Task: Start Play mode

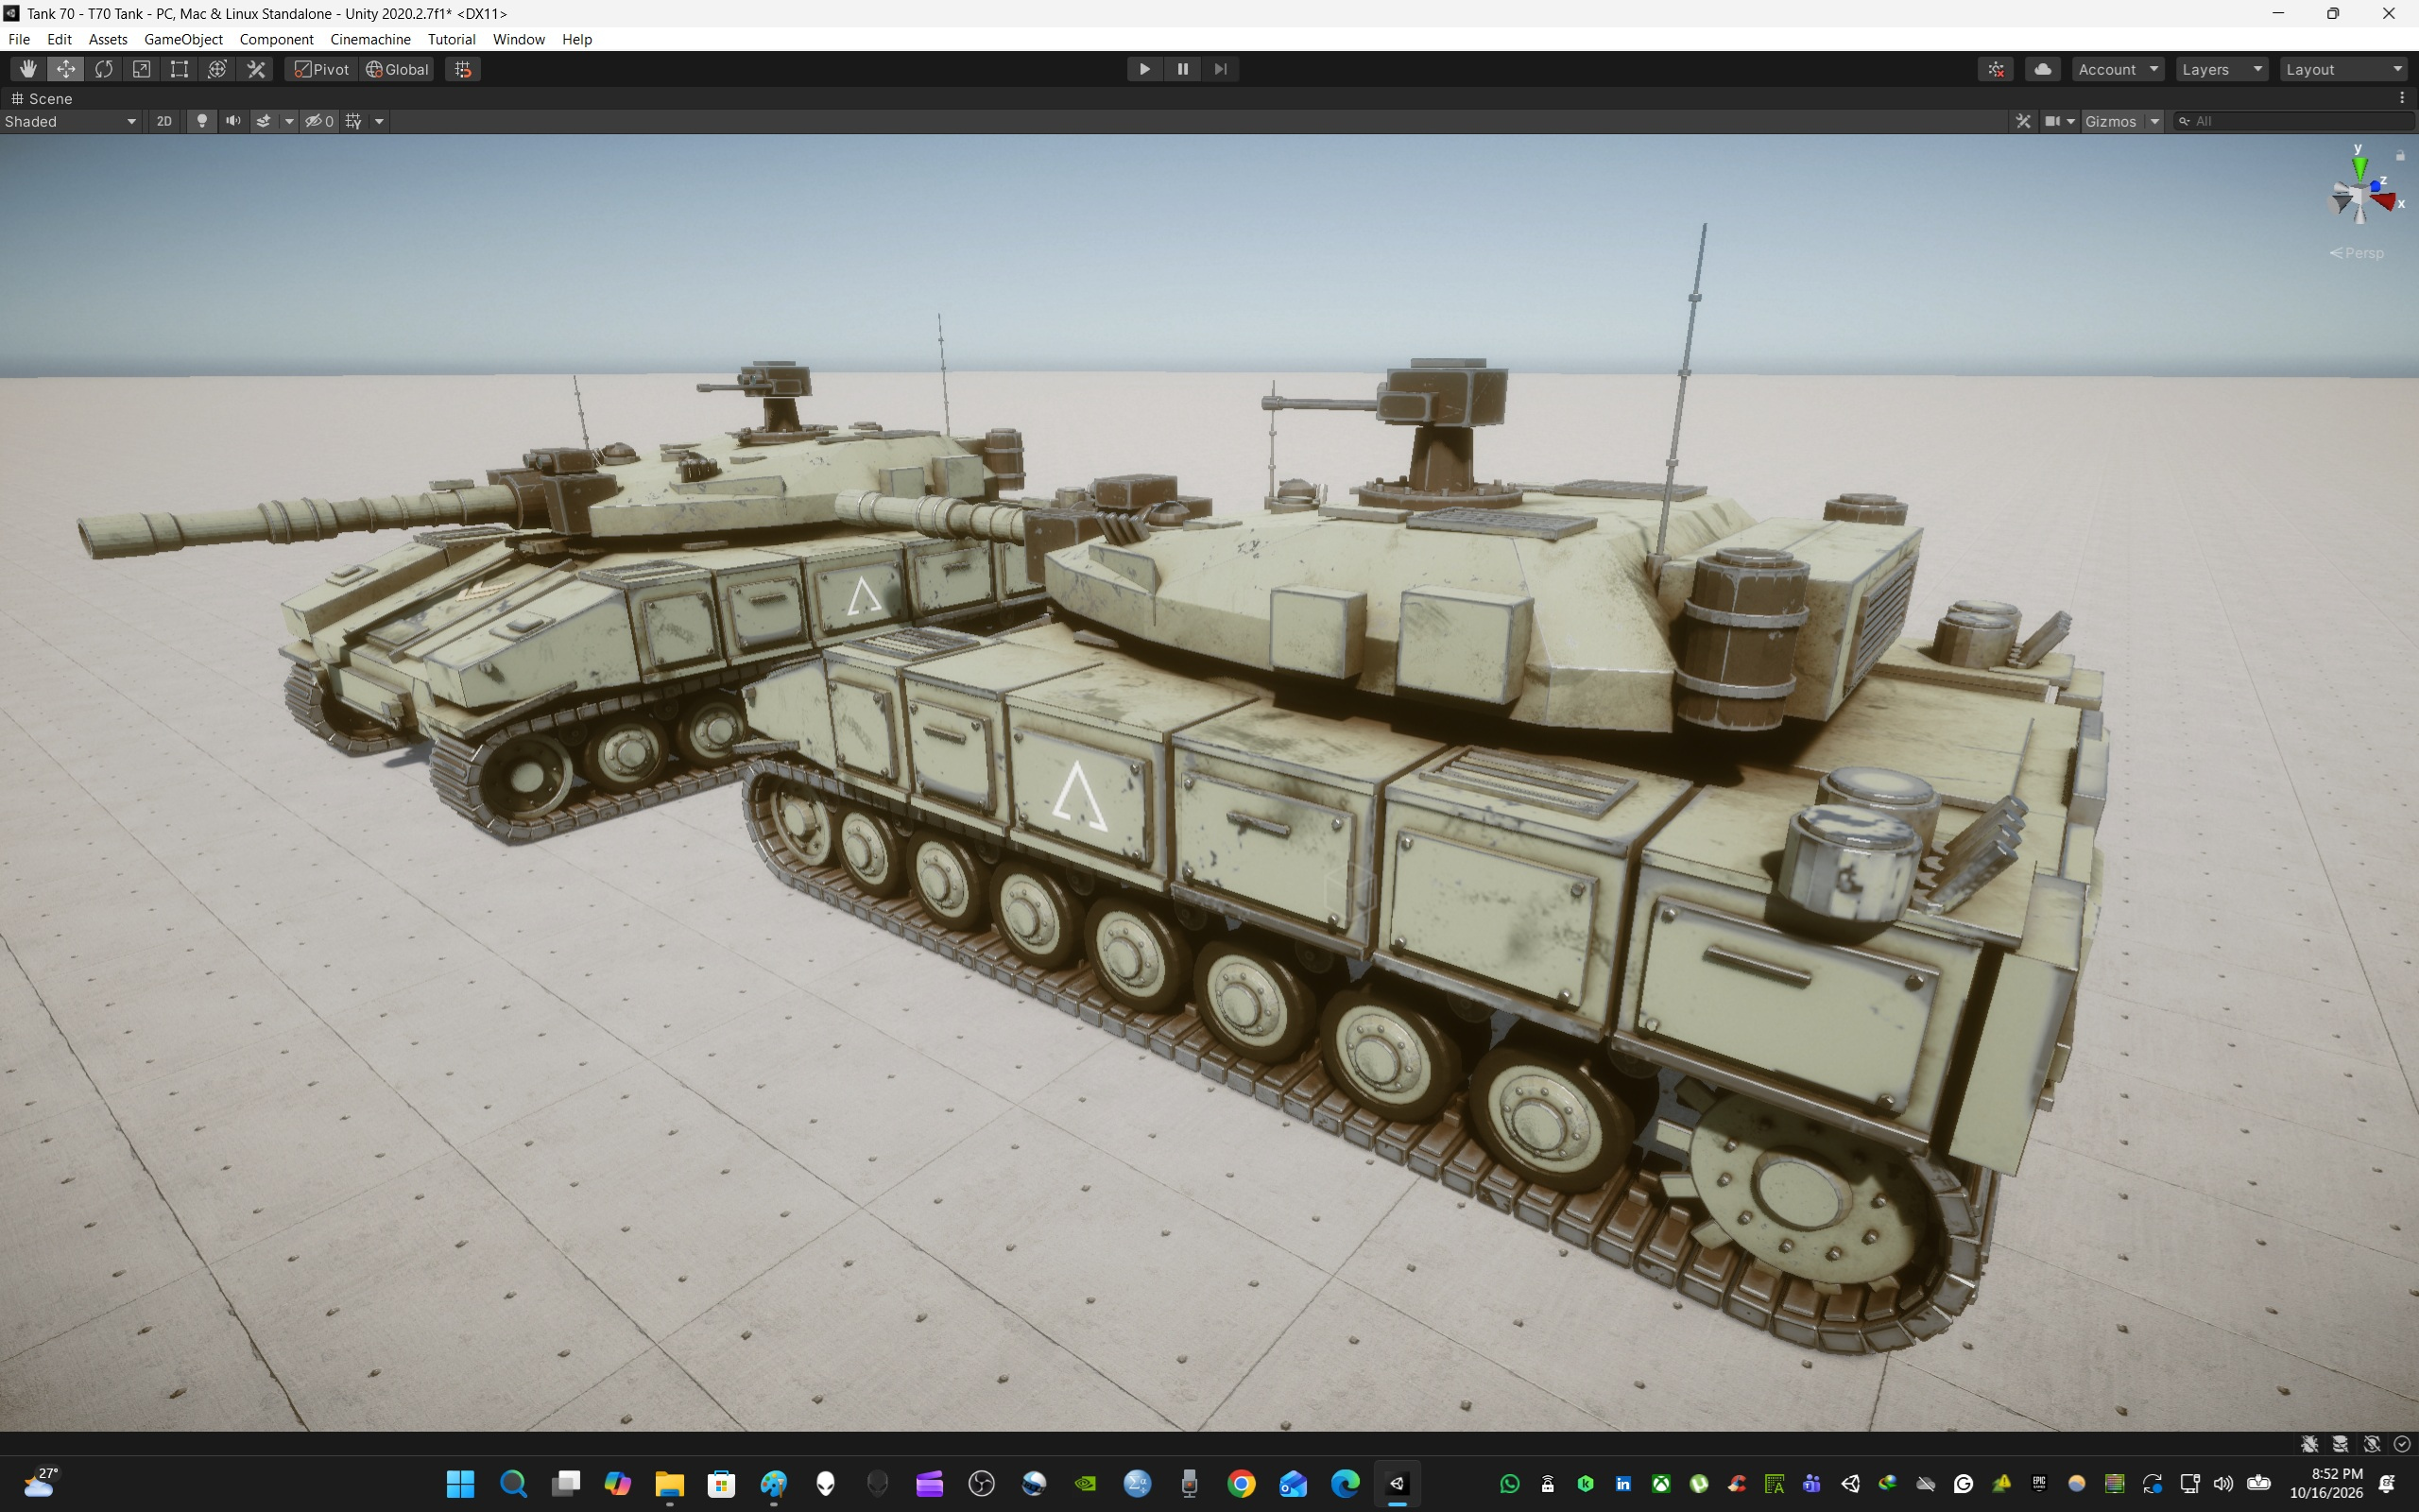Action: pos(1144,69)
